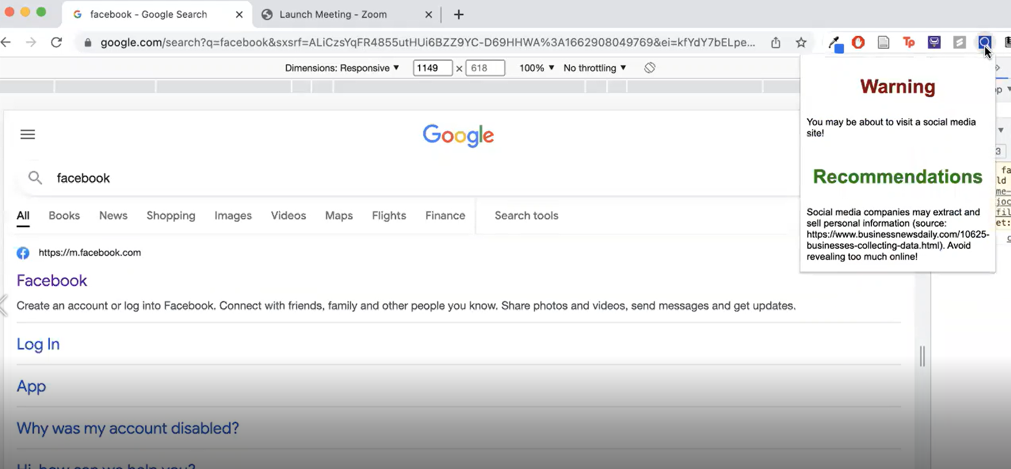
Task: Open the gray slash-square extension icon
Action: coord(959,42)
